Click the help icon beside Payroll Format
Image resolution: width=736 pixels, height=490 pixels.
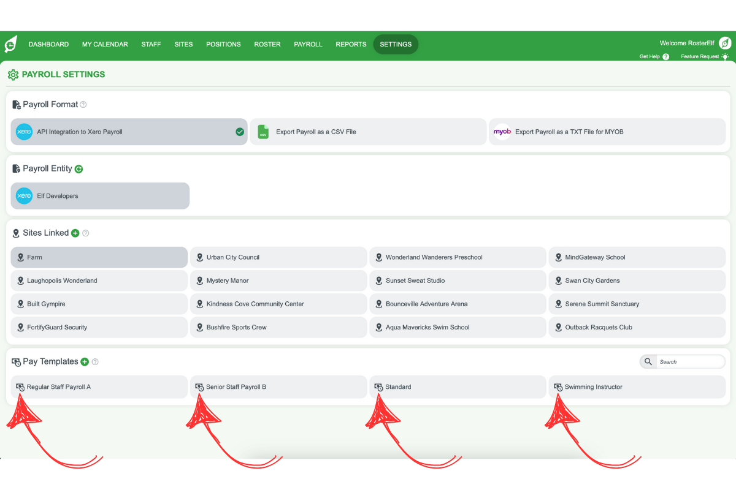click(85, 104)
